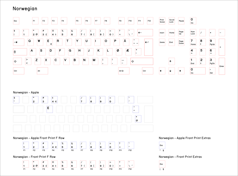
Task: Click the numpad 3 PgDn key
Action: pos(212,61)
